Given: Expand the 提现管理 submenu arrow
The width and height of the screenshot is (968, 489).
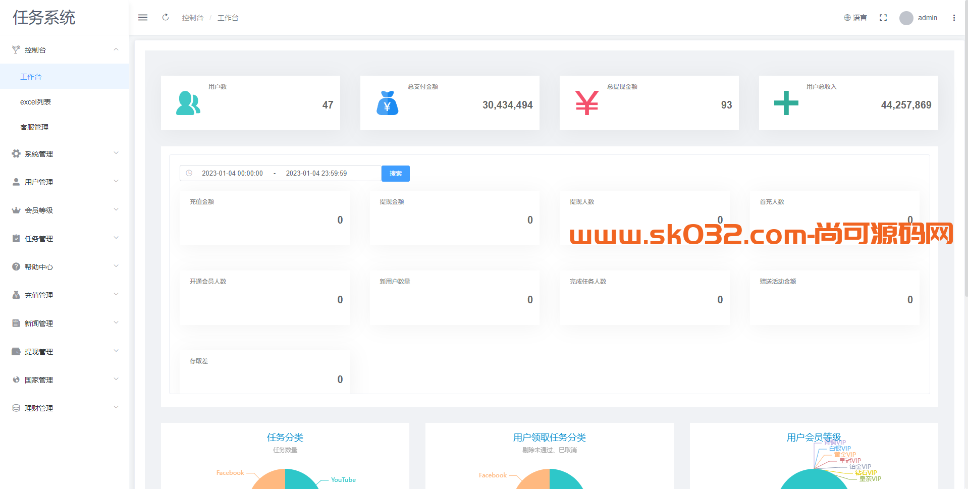Looking at the screenshot, I should point(116,351).
